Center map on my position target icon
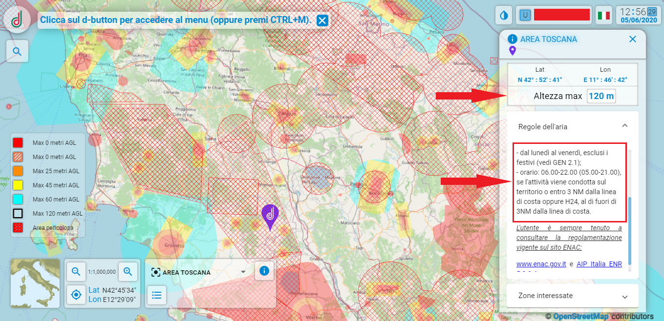 pyautogui.click(x=76, y=295)
